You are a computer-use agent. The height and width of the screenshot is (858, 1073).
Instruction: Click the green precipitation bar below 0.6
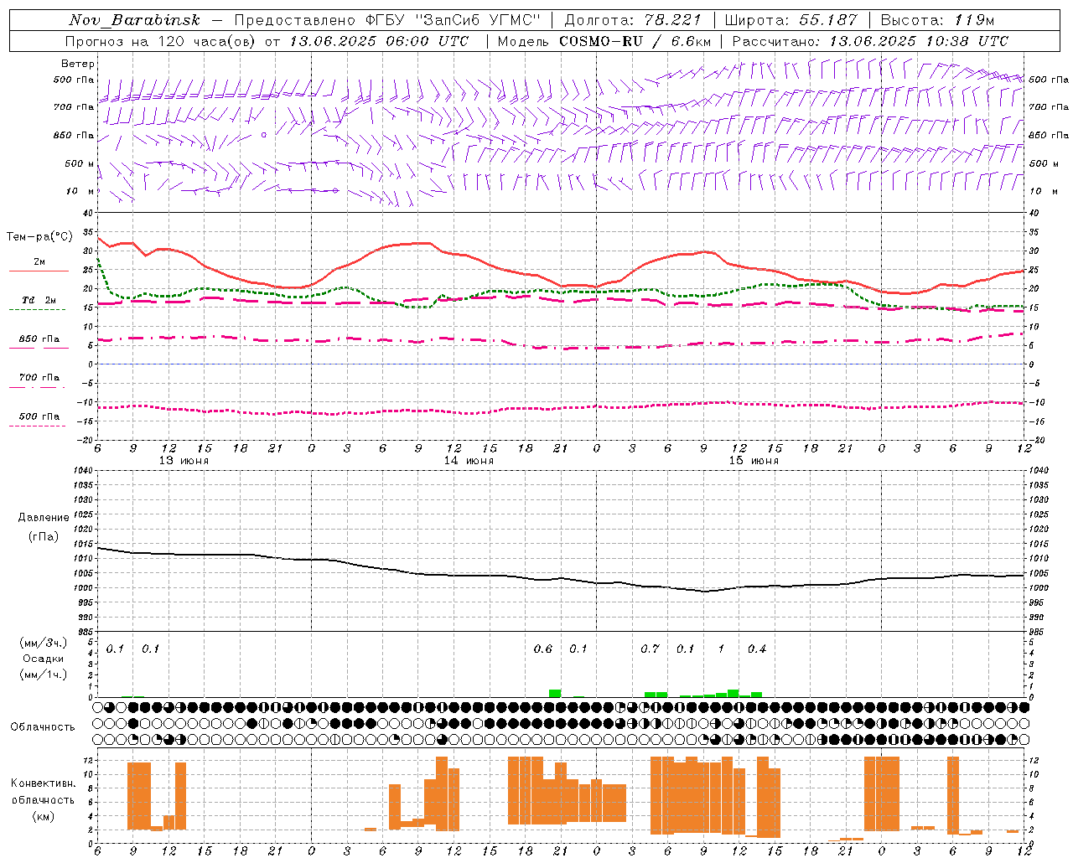(x=555, y=693)
